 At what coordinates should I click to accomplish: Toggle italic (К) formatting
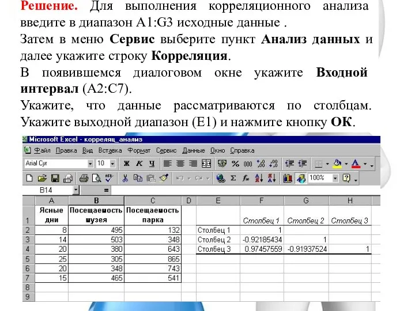[139, 164]
